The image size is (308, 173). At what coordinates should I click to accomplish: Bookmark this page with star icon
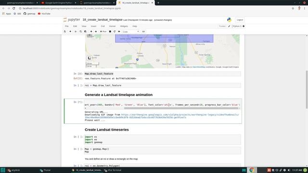(293, 8)
